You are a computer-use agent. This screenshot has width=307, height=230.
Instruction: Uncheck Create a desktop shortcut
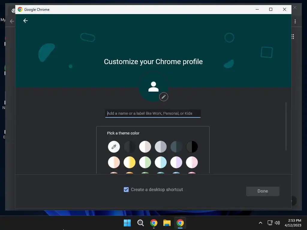(x=126, y=190)
